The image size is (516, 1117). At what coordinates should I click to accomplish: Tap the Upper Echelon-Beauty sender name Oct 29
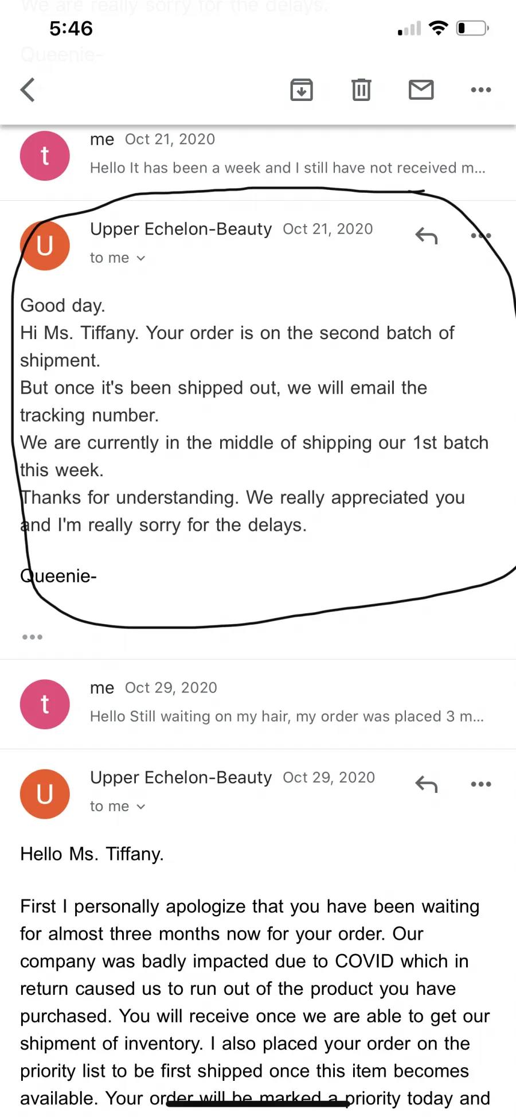[181, 777]
